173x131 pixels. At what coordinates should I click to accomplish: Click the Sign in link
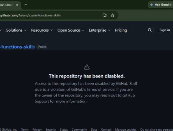coord(165,30)
